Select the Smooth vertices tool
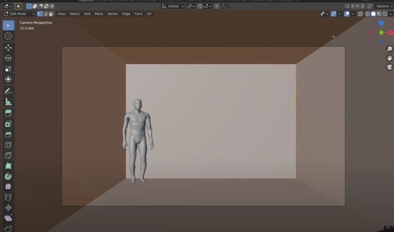 point(8,187)
